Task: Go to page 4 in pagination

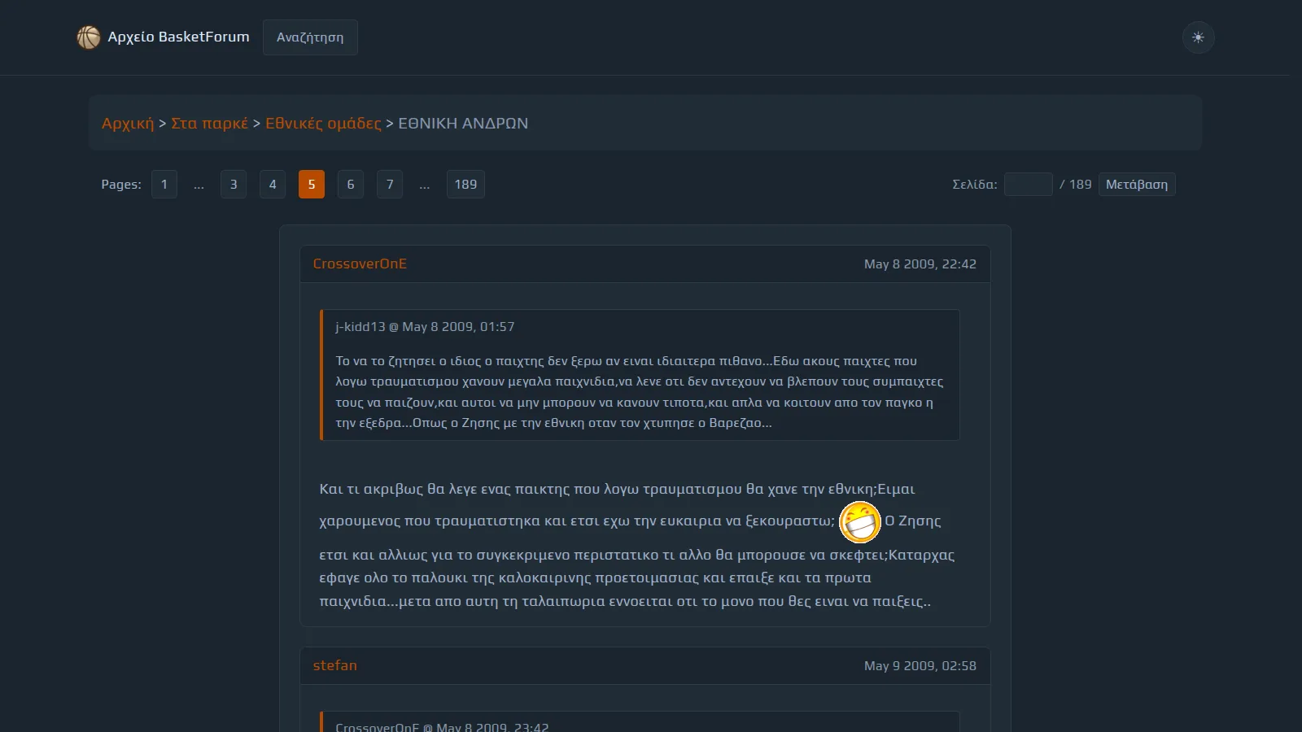Action: pos(273,184)
